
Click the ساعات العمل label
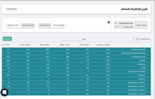[141, 25]
